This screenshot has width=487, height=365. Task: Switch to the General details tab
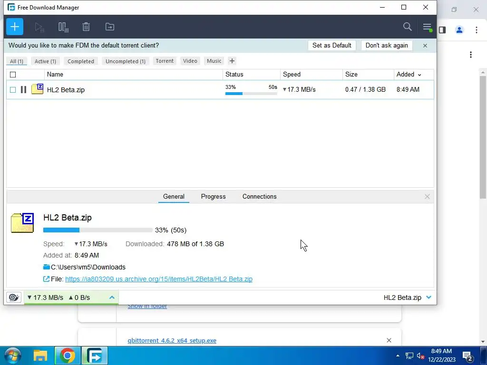pyautogui.click(x=174, y=196)
